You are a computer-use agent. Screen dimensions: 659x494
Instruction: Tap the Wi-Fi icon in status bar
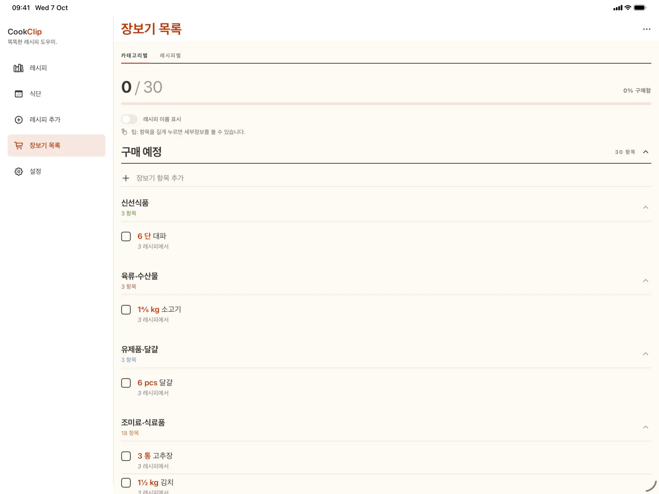627,8
